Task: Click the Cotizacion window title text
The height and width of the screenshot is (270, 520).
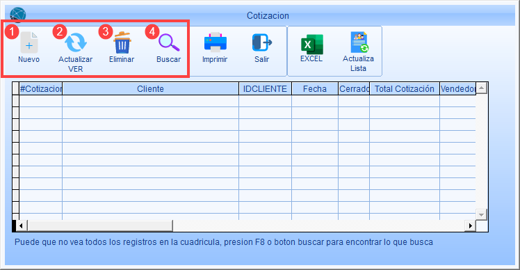Action: pyautogui.click(x=268, y=15)
